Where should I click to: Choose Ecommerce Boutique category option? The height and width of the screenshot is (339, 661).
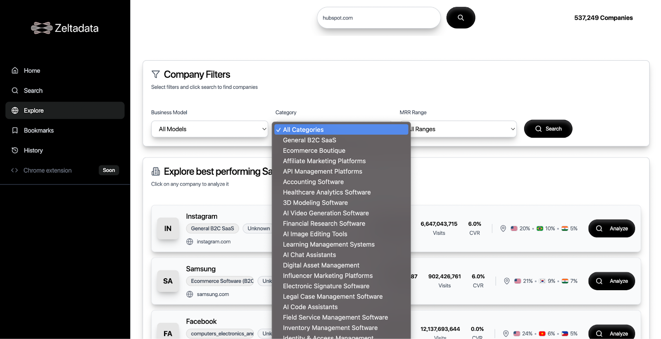[341, 150]
